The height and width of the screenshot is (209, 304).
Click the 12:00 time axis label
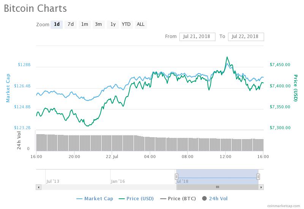225,157
